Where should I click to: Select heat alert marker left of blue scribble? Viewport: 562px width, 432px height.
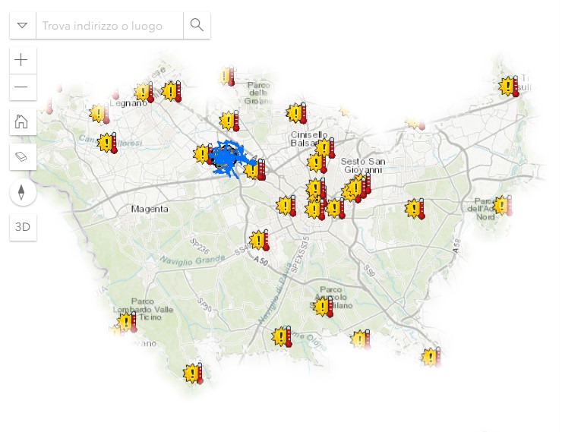(x=203, y=154)
